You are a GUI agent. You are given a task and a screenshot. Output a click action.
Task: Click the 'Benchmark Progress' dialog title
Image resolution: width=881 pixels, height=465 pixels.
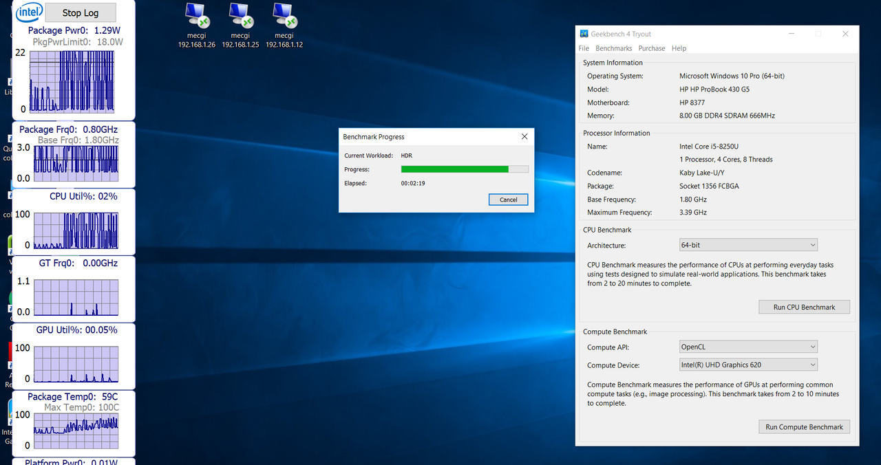pos(374,137)
